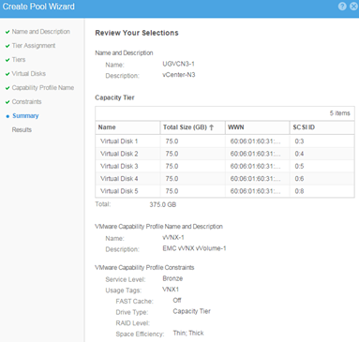Go to Tier Assignment step

pyautogui.click(x=34, y=46)
